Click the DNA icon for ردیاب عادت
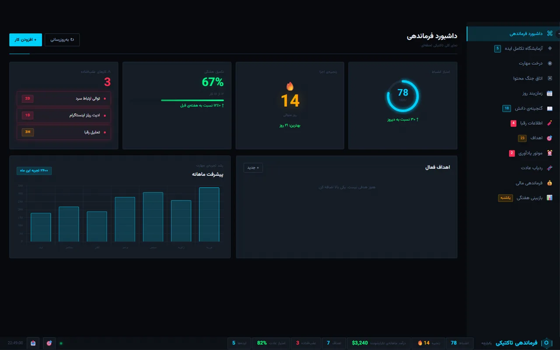 pos(549,168)
